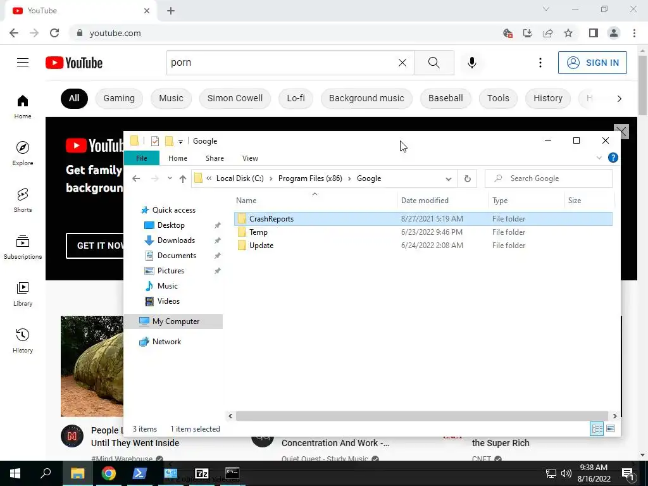Screen dimensions: 648x486
Task: Open Windows Start menu
Action: (x=15, y=473)
